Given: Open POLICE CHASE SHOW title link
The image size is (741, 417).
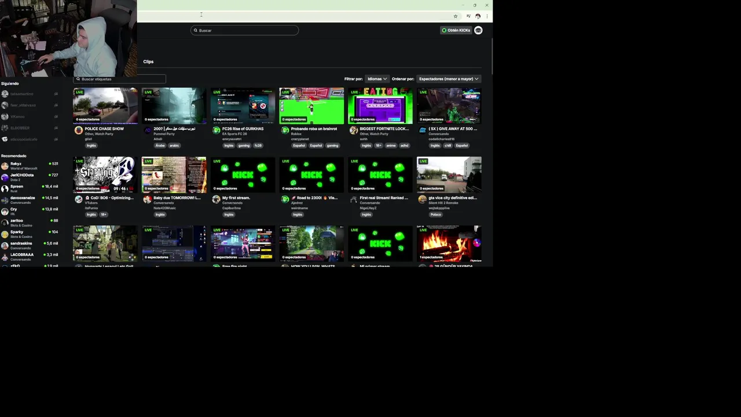Looking at the screenshot, I should tap(104, 129).
